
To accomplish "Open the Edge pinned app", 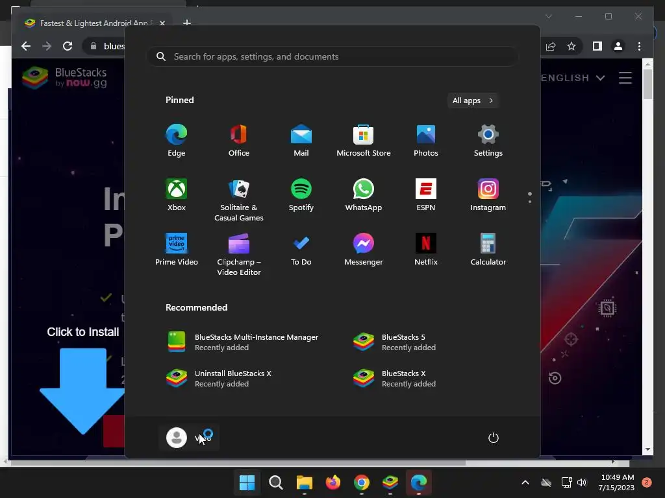I will coord(177,141).
